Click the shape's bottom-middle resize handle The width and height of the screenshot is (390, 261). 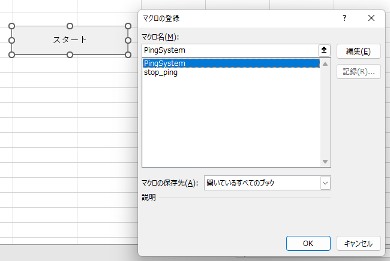70,54
